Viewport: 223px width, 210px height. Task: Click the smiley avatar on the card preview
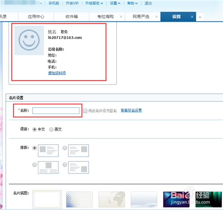click(x=29, y=40)
